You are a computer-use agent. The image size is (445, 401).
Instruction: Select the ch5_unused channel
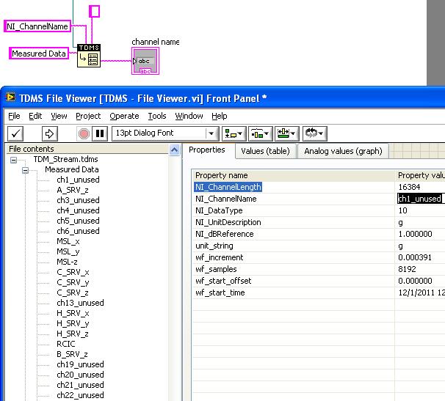78,221
